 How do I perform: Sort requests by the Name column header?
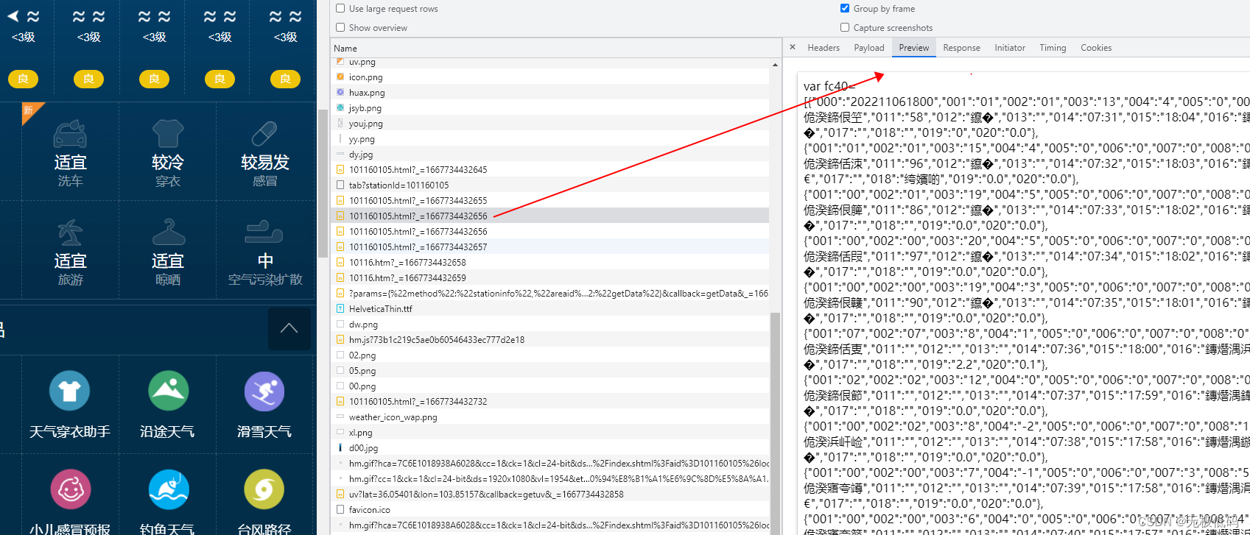556,48
